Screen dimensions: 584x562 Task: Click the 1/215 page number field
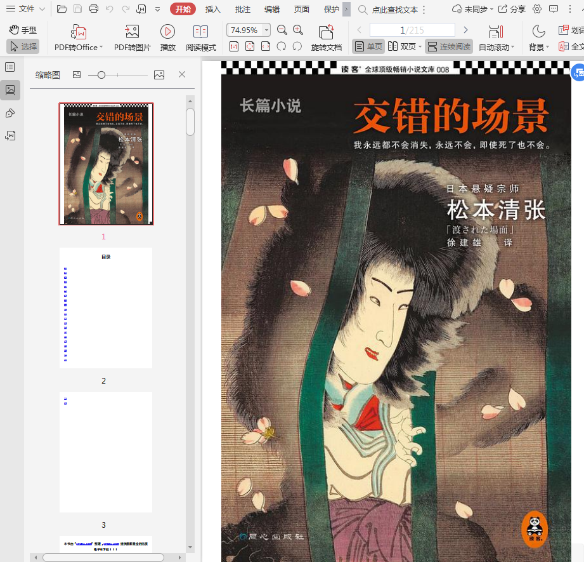tap(412, 30)
